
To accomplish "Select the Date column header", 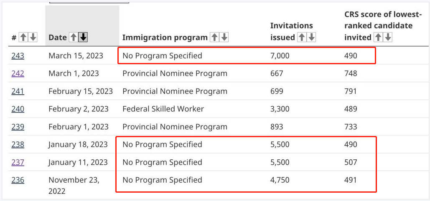I will [57, 38].
